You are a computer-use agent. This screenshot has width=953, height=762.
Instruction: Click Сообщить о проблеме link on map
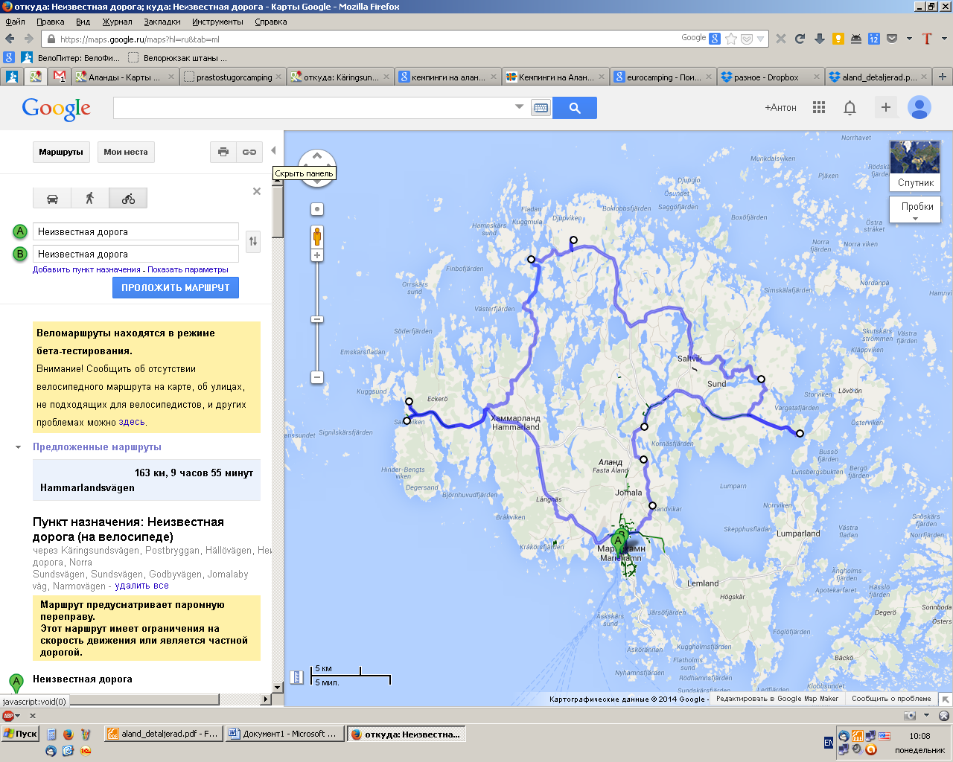click(891, 699)
